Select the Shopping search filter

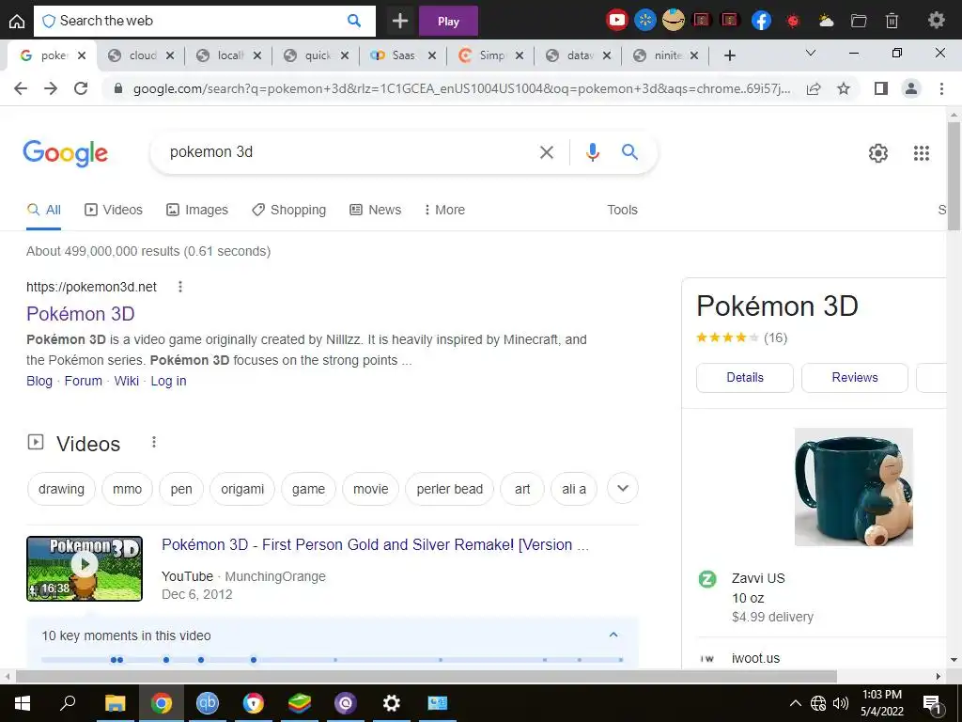289,210
